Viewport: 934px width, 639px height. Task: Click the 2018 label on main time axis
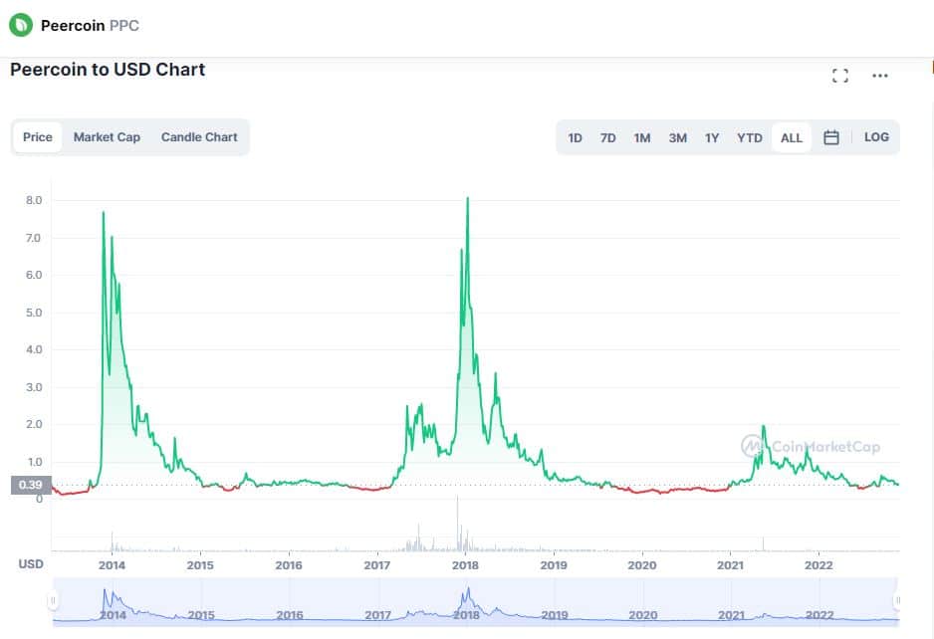point(465,565)
